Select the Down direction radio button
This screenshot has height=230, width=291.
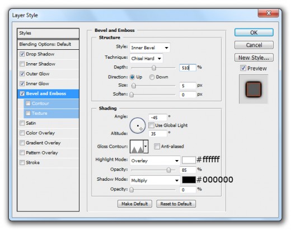152,77
